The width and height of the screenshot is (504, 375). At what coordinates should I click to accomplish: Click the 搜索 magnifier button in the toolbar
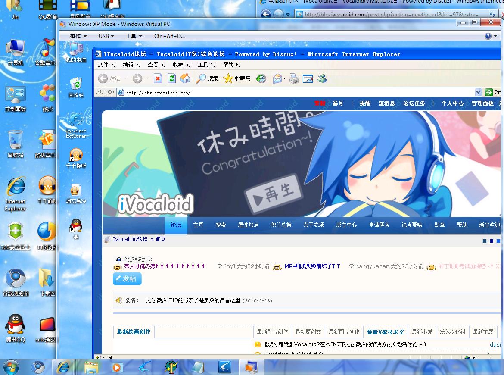[x=207, y=78]
